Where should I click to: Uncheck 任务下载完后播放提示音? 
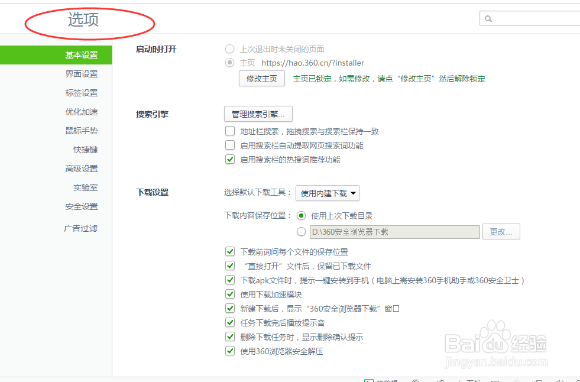pos(230,322)
